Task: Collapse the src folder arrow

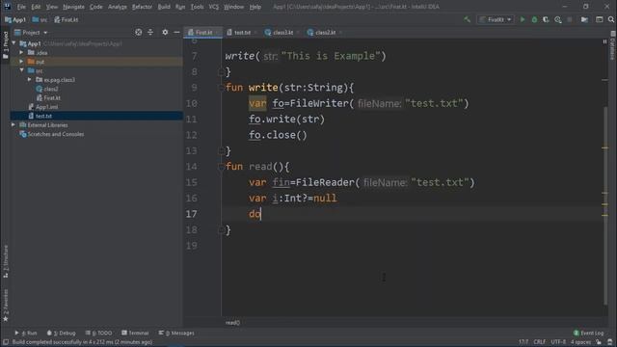Action: click(x=21, y=70)
